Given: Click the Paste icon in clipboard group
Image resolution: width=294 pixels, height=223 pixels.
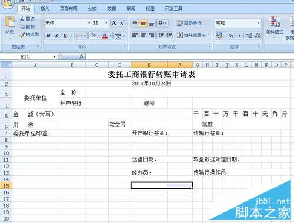Looking at the screenshot, I should click(10, 22).
